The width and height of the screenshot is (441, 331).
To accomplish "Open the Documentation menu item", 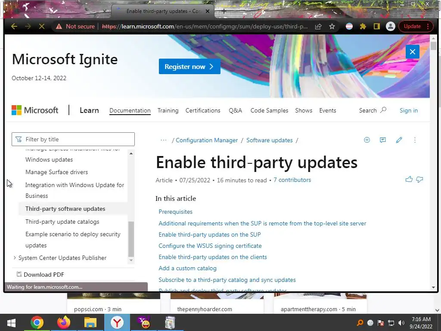I will point(130,111).
